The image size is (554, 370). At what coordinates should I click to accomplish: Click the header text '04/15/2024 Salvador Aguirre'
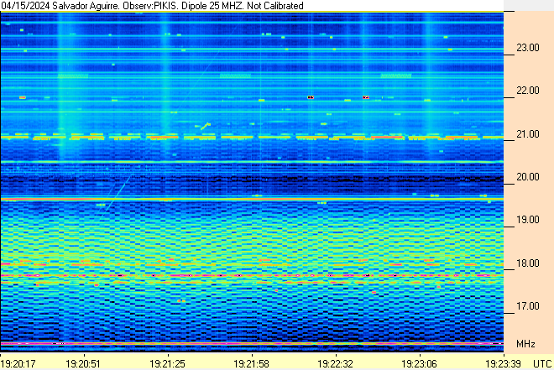point(60,6)
